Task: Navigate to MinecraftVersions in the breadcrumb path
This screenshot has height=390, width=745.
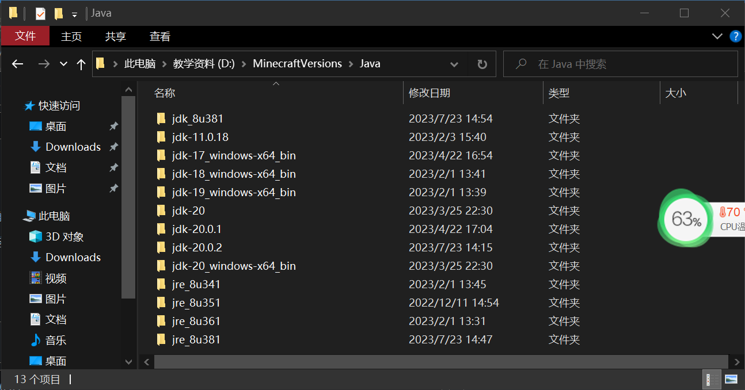Action: click(297, 63)
